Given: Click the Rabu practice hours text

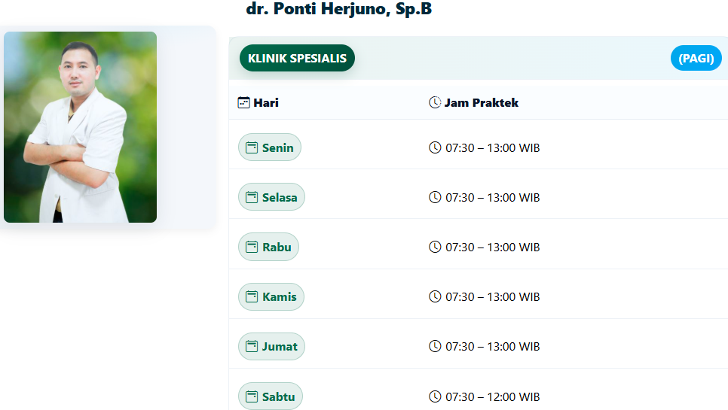Looking at the screenshot, I should (x=493, y=247).
